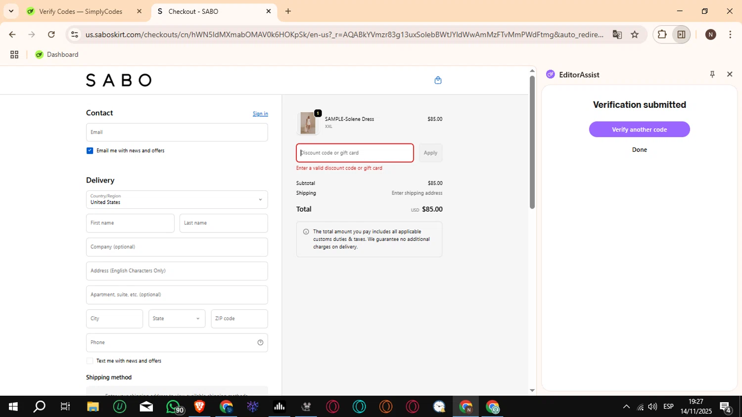Viewport: 742px width, 417px height.
Task: Click the Apply discount button
Action: click(430, 153)
